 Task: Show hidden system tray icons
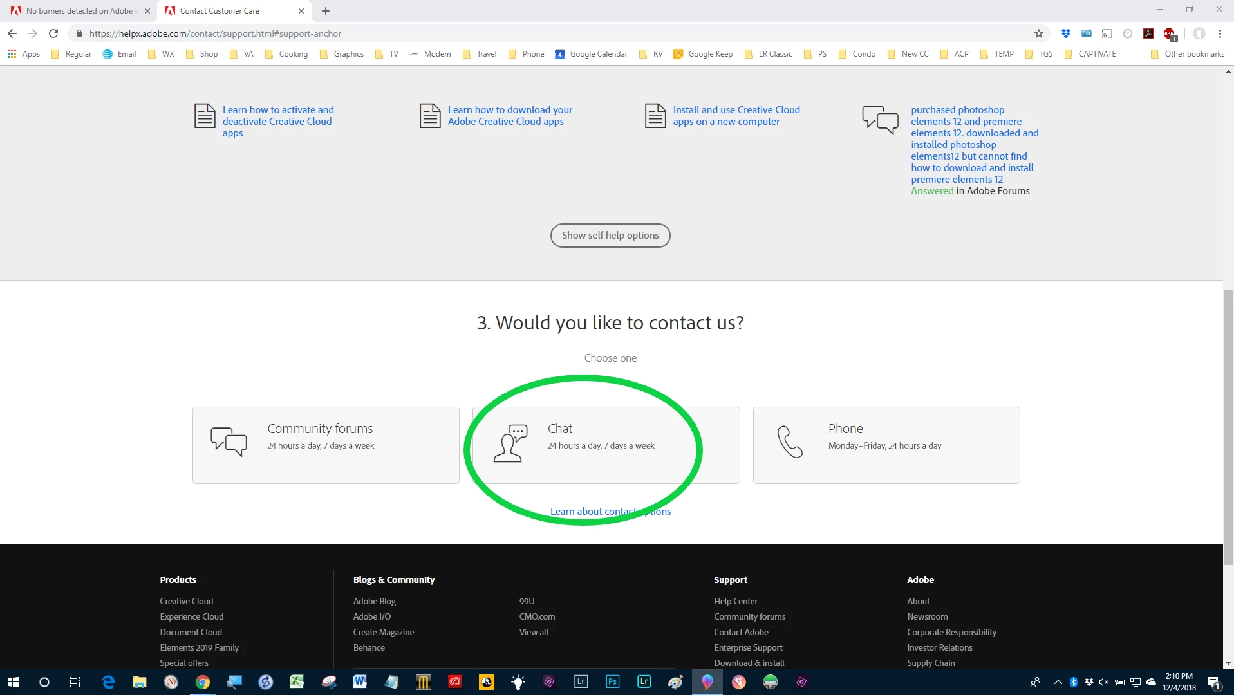pyautogui.click(x=1058, y=682)
